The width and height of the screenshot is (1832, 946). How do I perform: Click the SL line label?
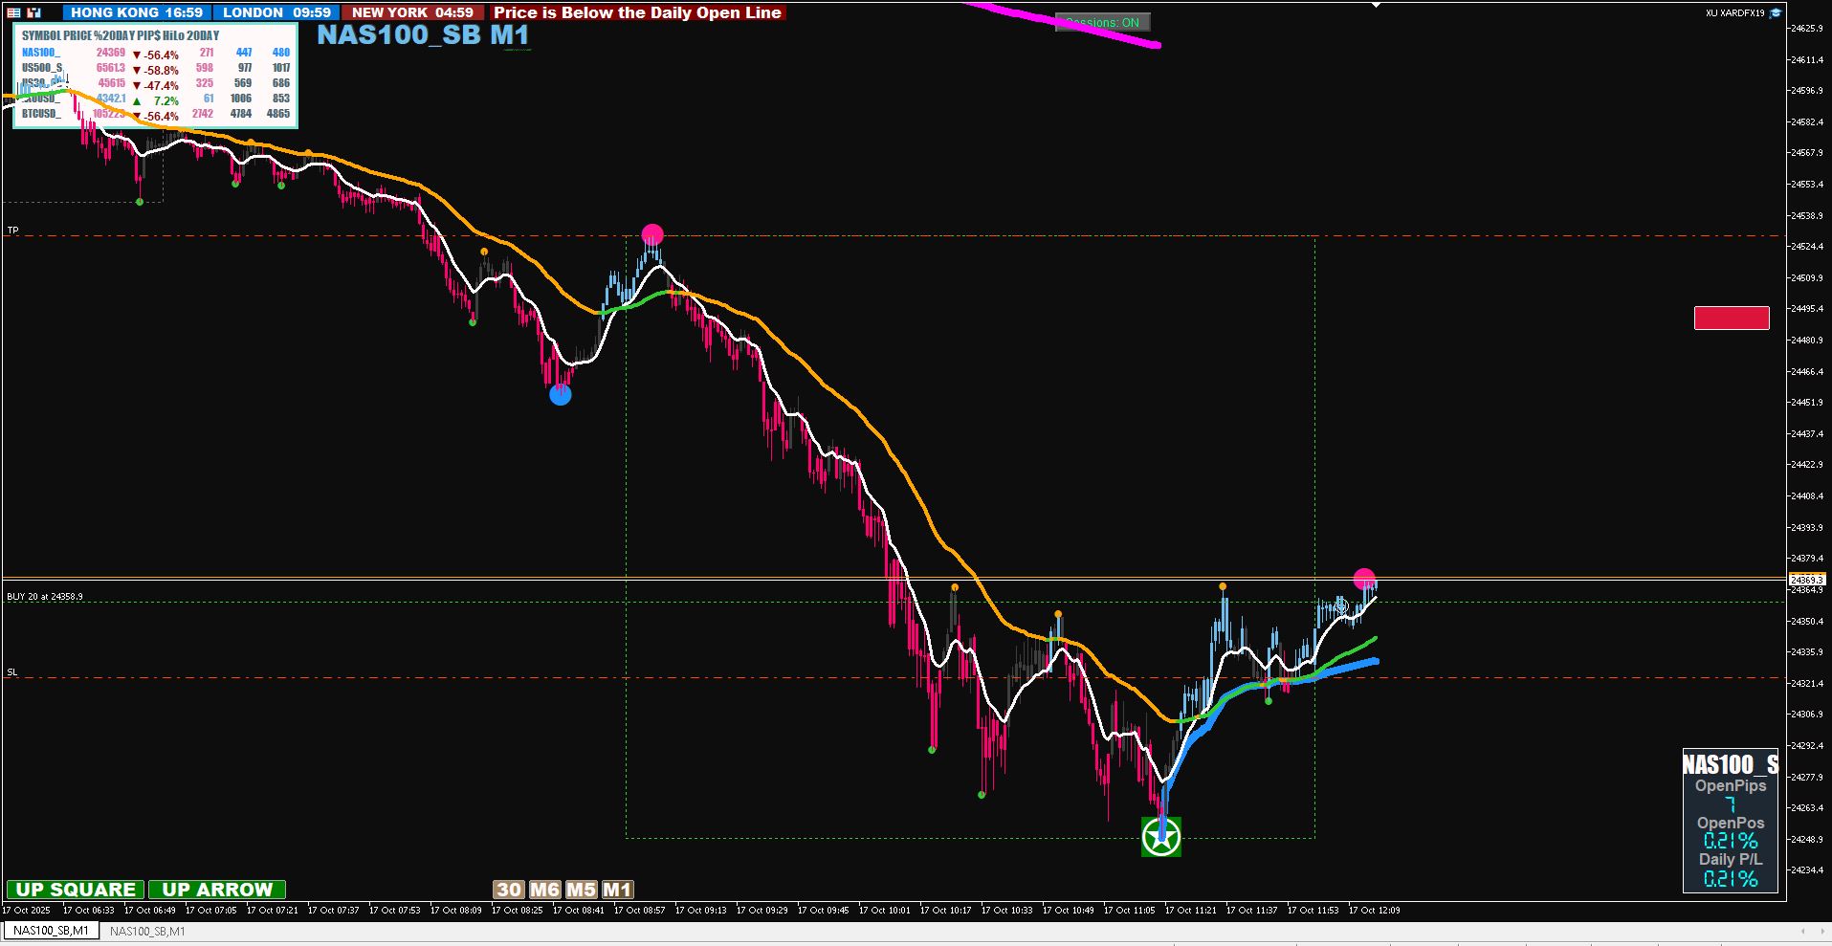12,672
